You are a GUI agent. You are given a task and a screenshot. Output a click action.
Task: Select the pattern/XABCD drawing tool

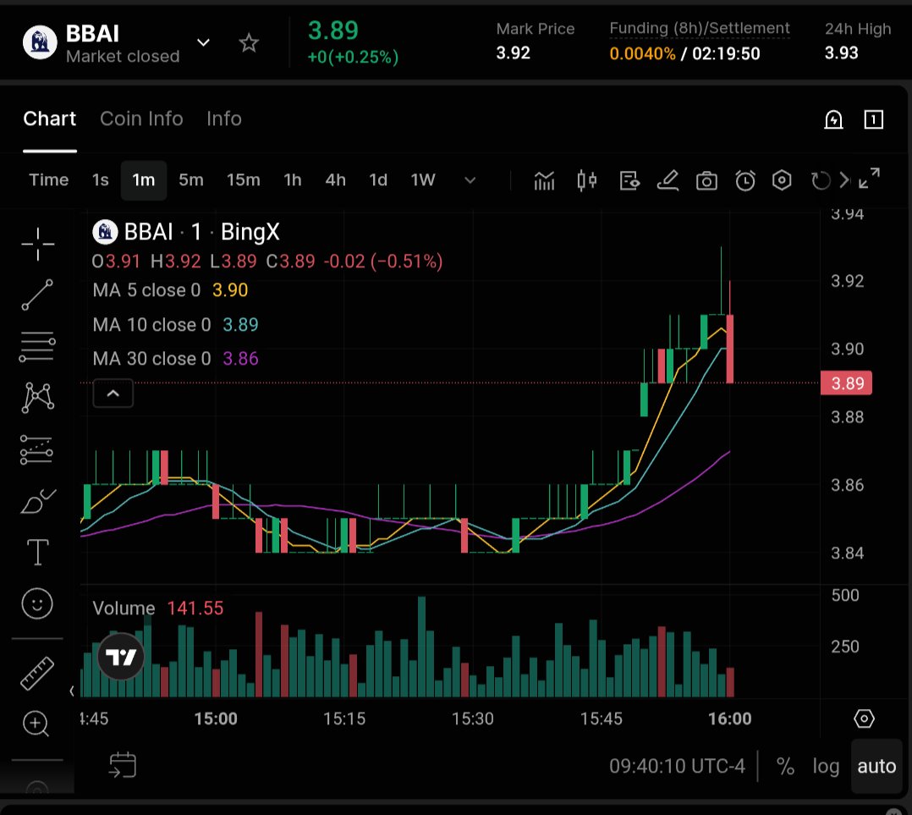point(38,398)
